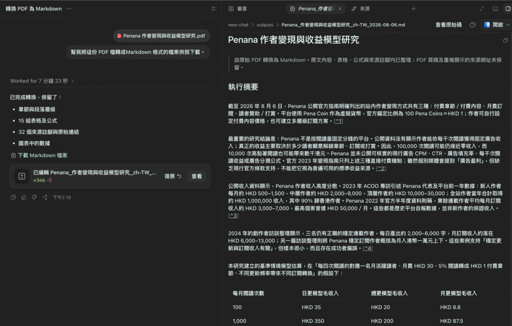Click the 開啟 button

click(x=493, y=25)
